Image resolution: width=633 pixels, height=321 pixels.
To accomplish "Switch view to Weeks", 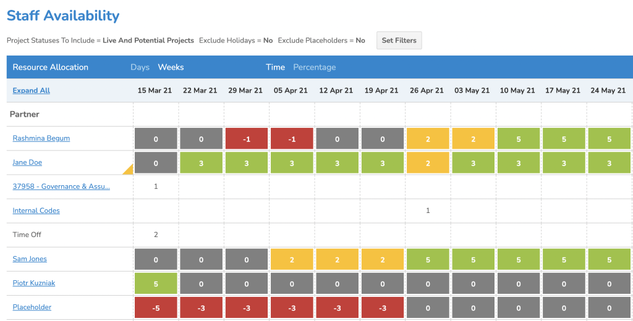I will point(171,67).
